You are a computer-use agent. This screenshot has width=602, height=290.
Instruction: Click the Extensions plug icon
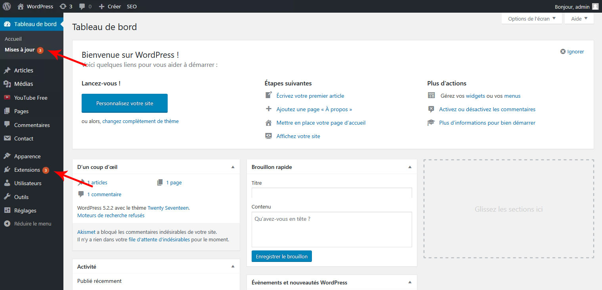click(7, 170)
